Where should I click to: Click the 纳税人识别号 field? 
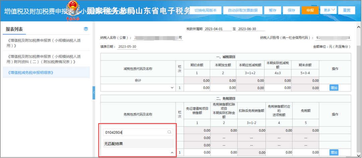[x=333, y=38]
